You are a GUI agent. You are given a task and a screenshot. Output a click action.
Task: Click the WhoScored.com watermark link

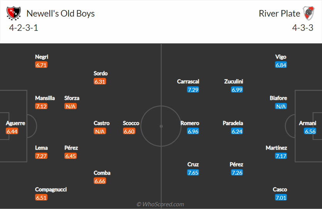tap(160, 204)
